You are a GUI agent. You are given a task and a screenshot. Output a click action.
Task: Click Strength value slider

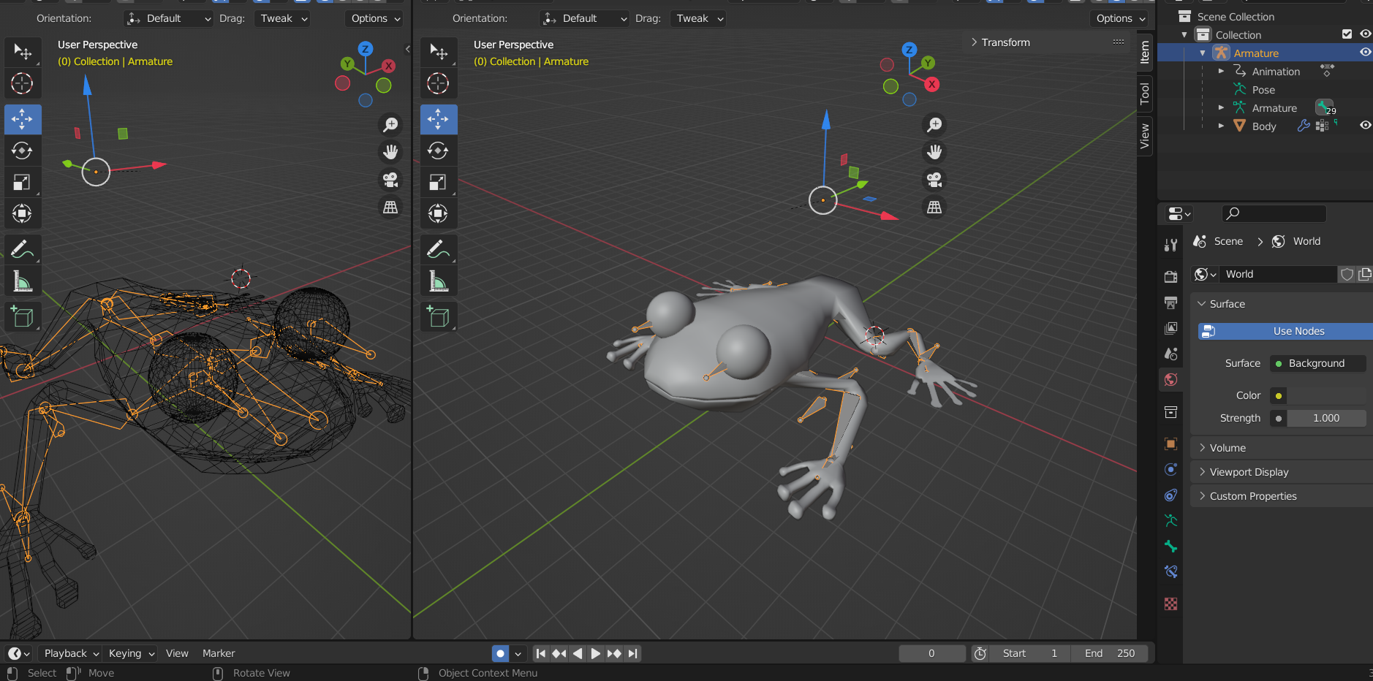[1326, 418]
